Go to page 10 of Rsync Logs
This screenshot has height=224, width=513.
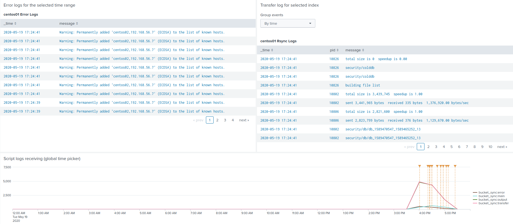(490, 147)
